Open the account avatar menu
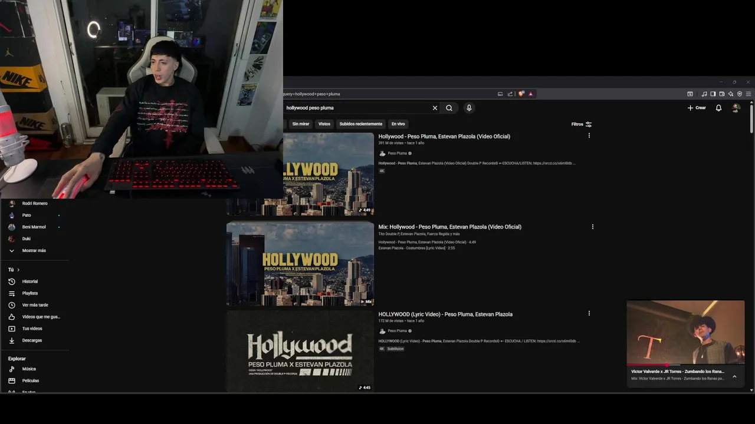 (736, 108)
